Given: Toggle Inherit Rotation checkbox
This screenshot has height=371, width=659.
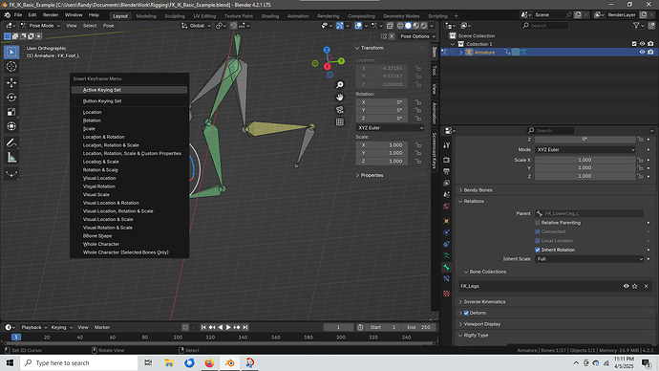Looking at the screenshot, I should (x=537, y=250).
